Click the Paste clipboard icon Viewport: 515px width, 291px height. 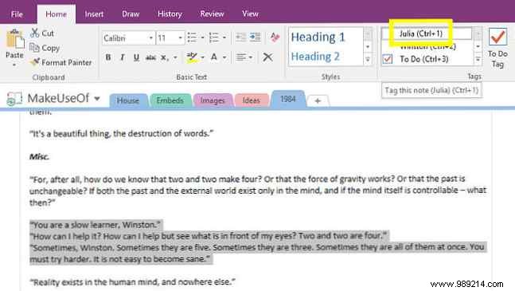pos(15,39)
